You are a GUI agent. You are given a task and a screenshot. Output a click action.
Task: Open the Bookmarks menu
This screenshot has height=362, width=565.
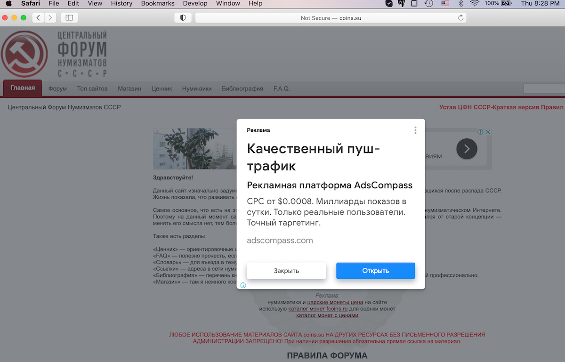[158, 4]
